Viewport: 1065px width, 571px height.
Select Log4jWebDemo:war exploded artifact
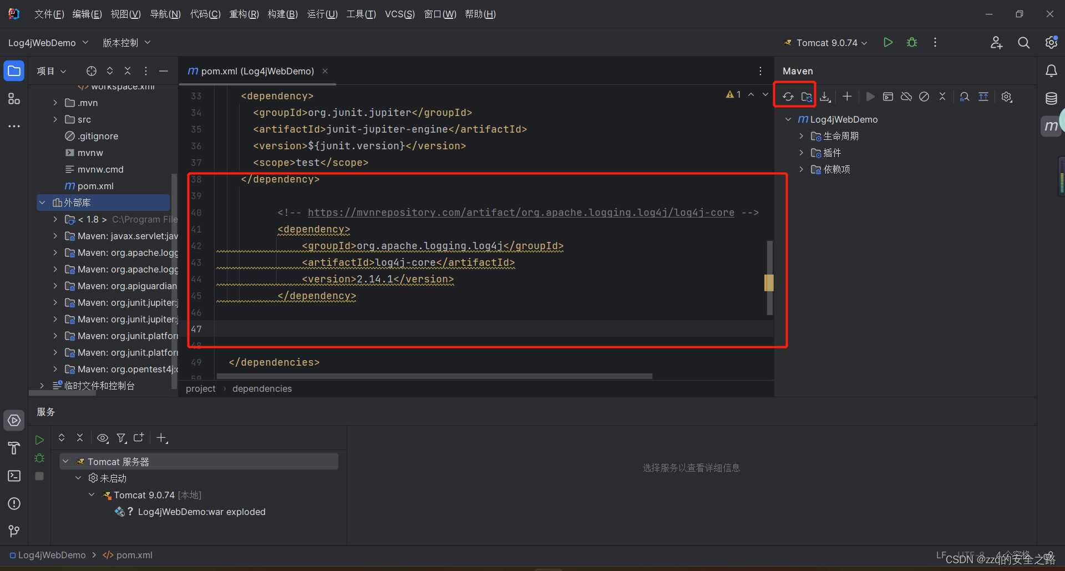(201, 512)
